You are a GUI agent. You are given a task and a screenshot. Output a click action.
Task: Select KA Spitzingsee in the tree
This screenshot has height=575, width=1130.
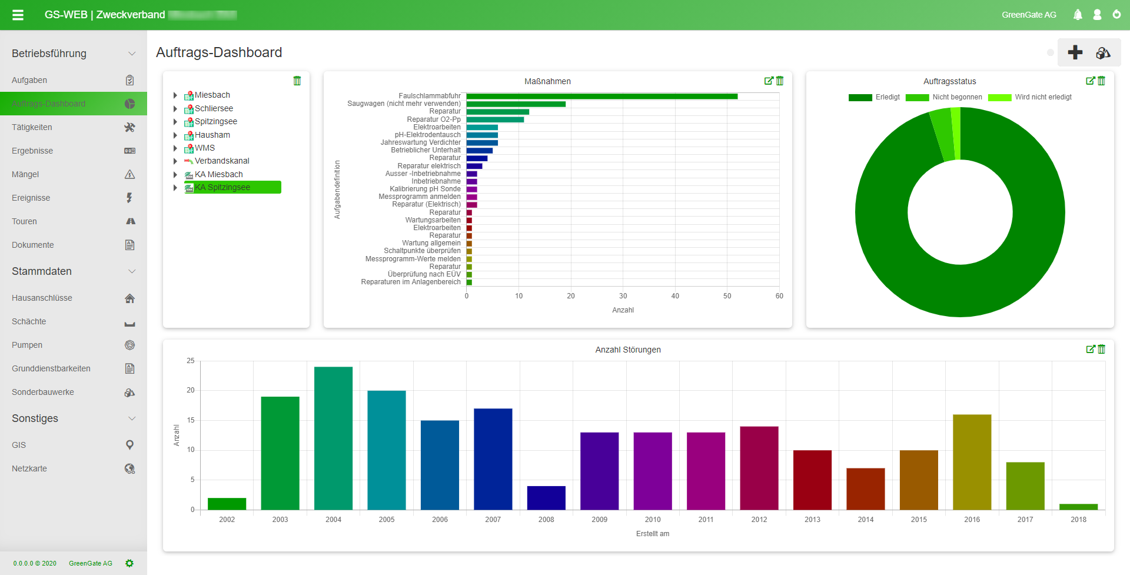222,187
